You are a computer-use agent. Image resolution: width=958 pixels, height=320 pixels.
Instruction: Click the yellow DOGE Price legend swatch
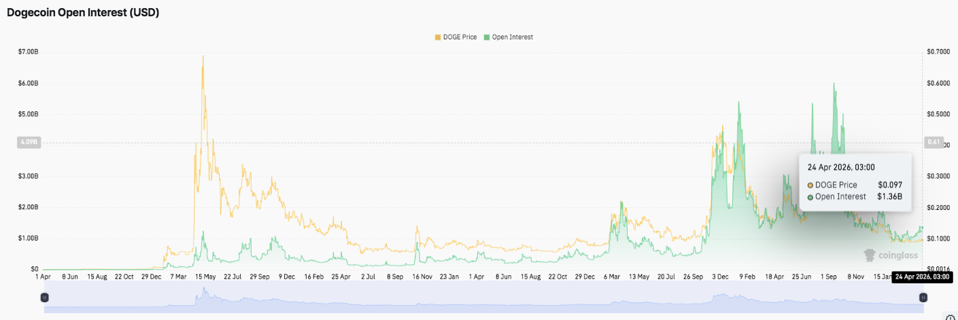[437, 37]
